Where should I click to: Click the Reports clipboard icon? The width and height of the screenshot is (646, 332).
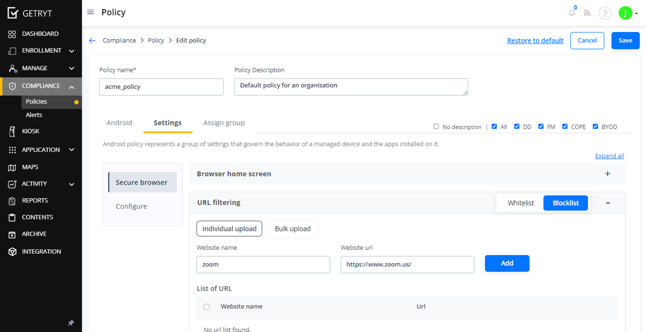(x=12, y=201)
